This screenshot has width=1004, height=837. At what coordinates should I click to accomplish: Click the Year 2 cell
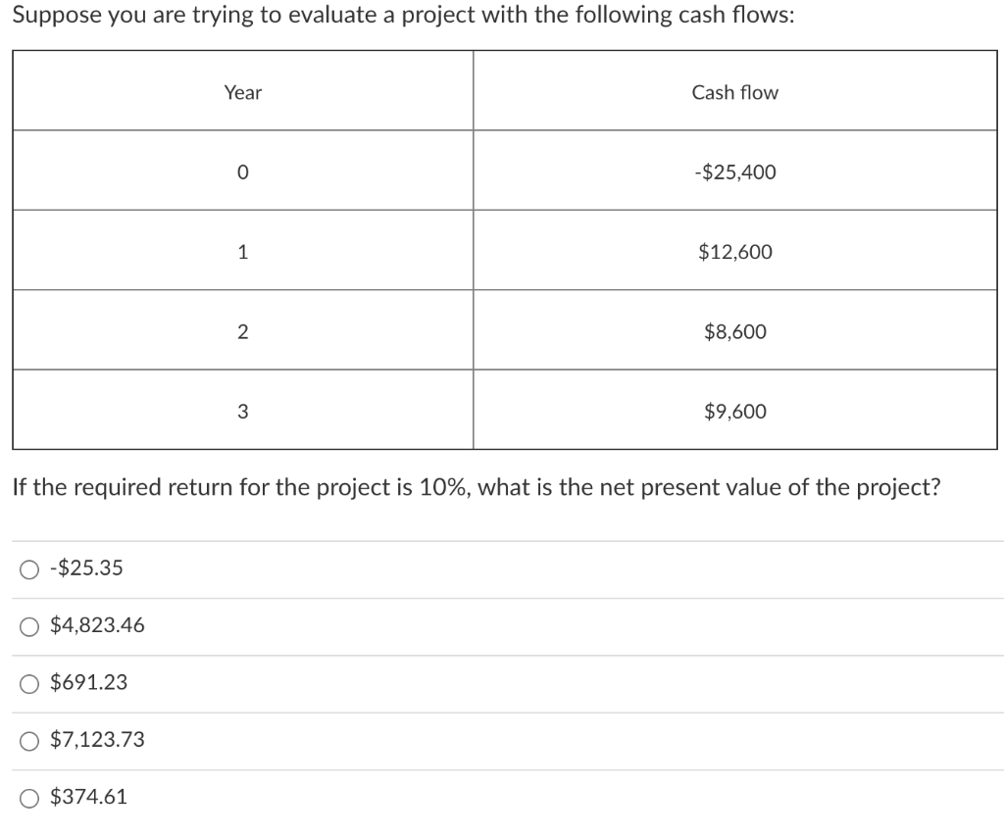(242, 331)
